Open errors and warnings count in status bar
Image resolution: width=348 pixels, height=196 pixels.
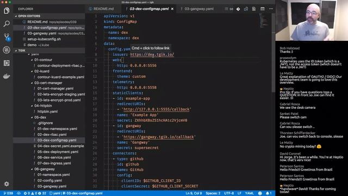pos(35,193)
